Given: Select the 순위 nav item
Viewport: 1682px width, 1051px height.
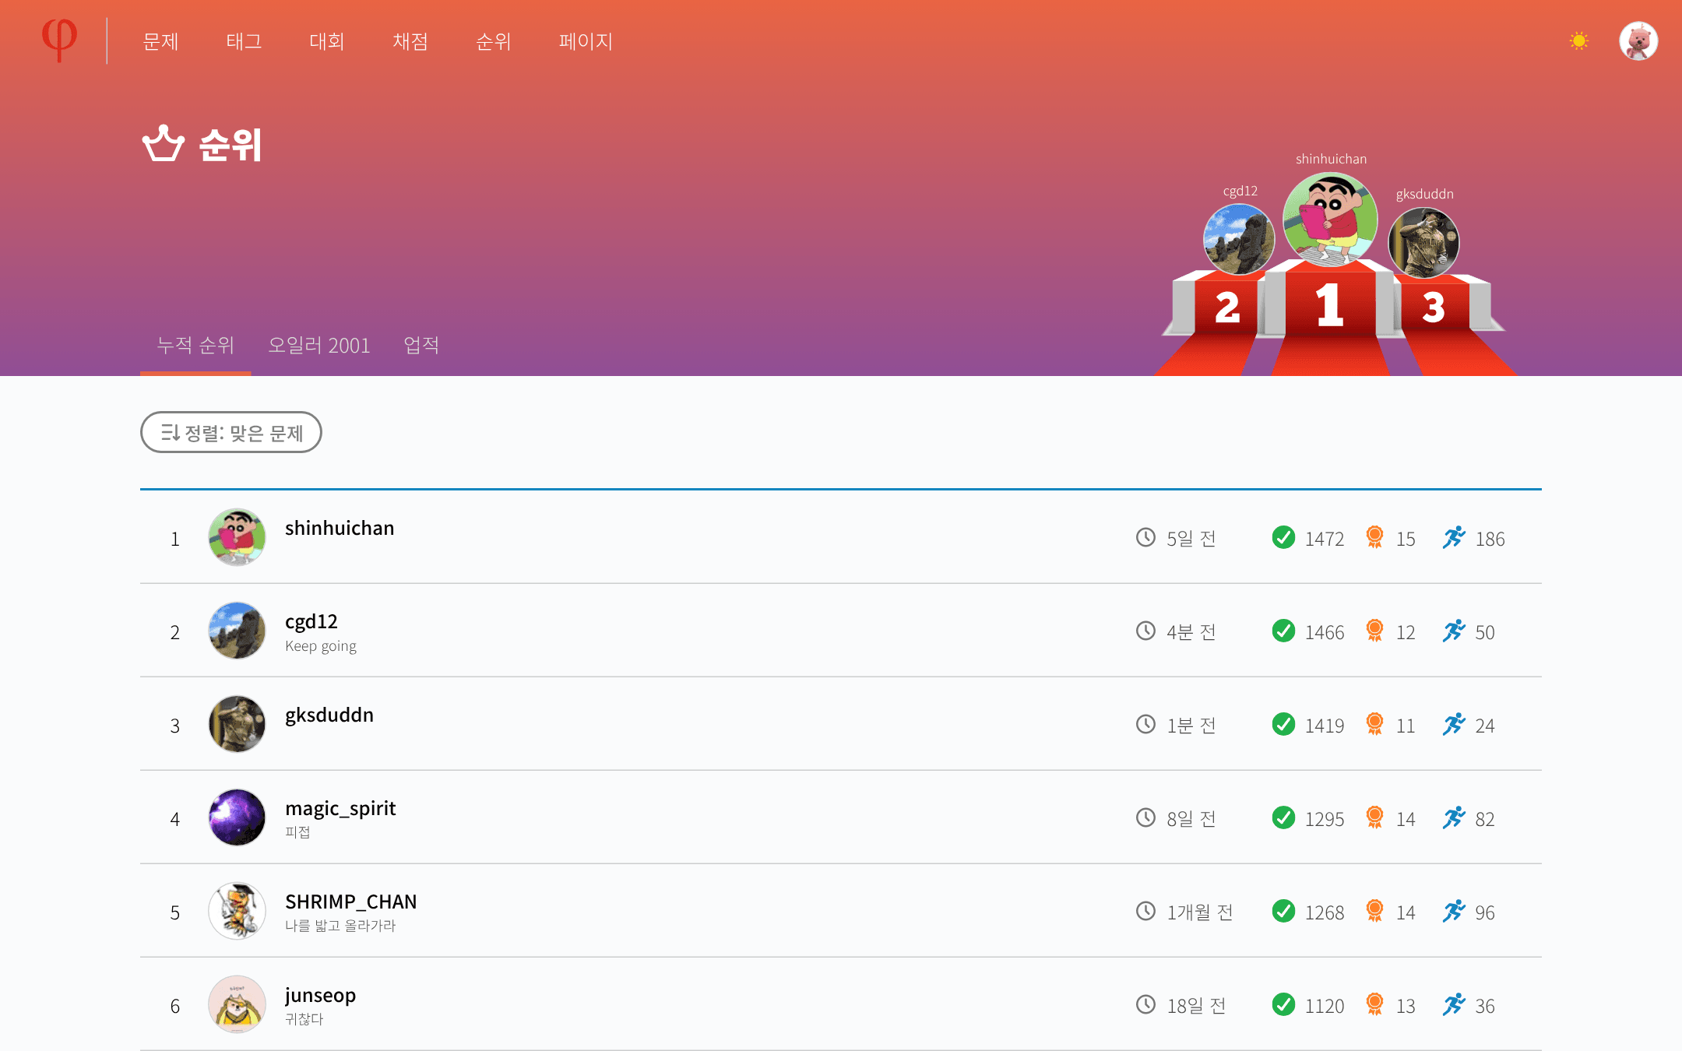Looking at the screenshot, I should click(x=494, y=41).
